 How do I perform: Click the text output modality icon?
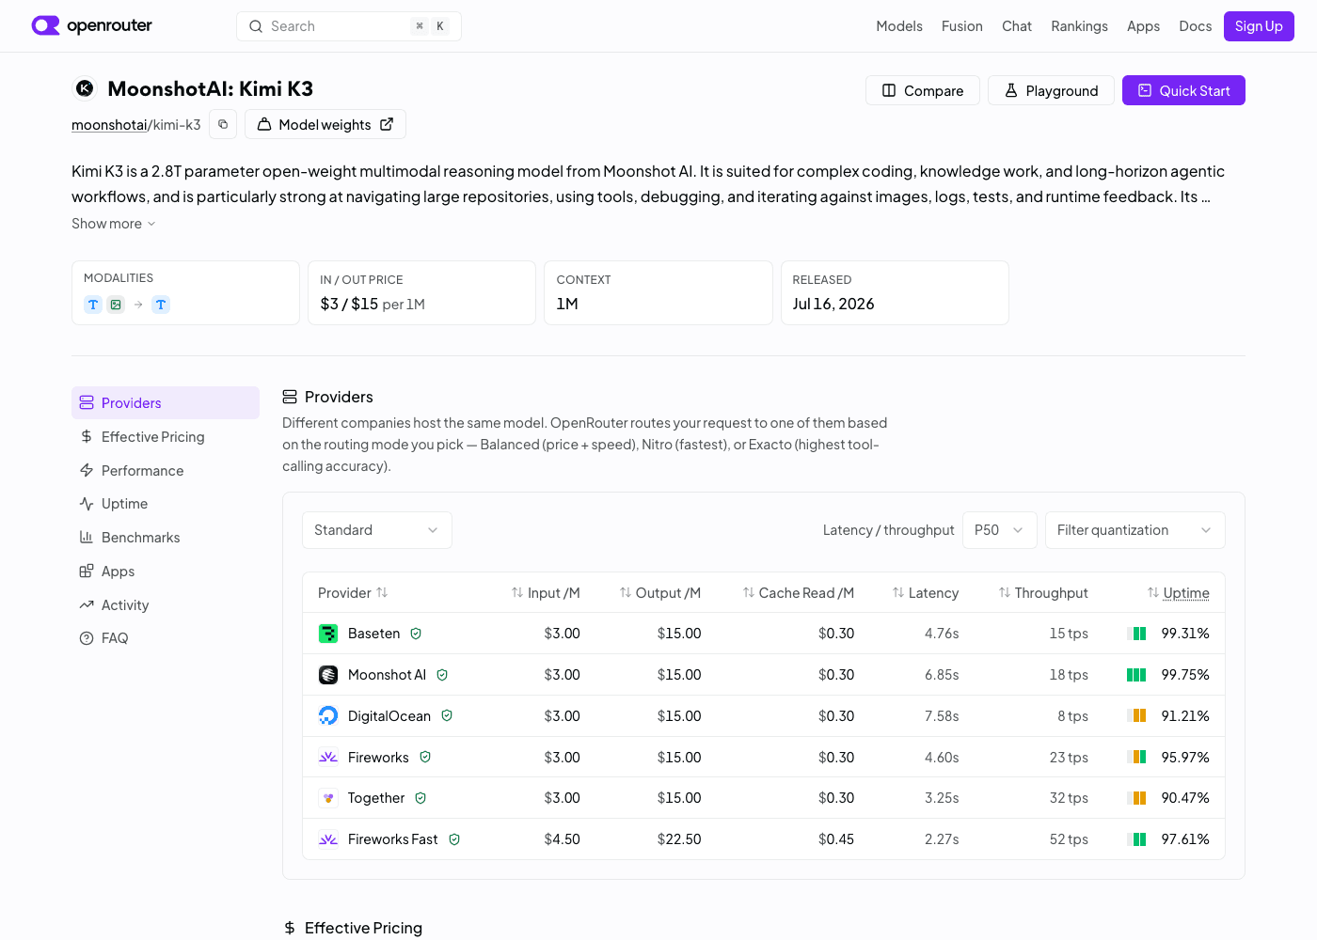point(161,305)
